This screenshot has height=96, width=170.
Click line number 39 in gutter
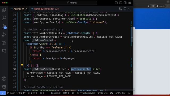click(15, 69)
